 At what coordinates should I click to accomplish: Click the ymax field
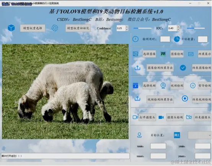(x=202, y=156)
